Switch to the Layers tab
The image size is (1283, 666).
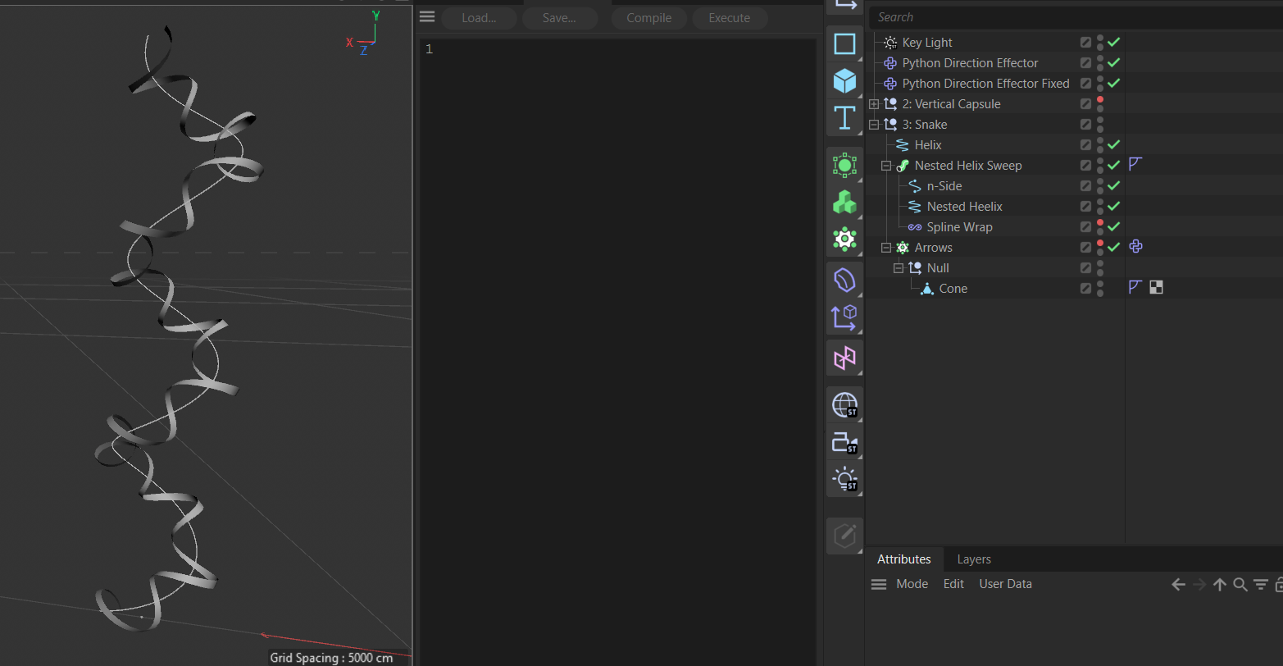coord(974,559)
